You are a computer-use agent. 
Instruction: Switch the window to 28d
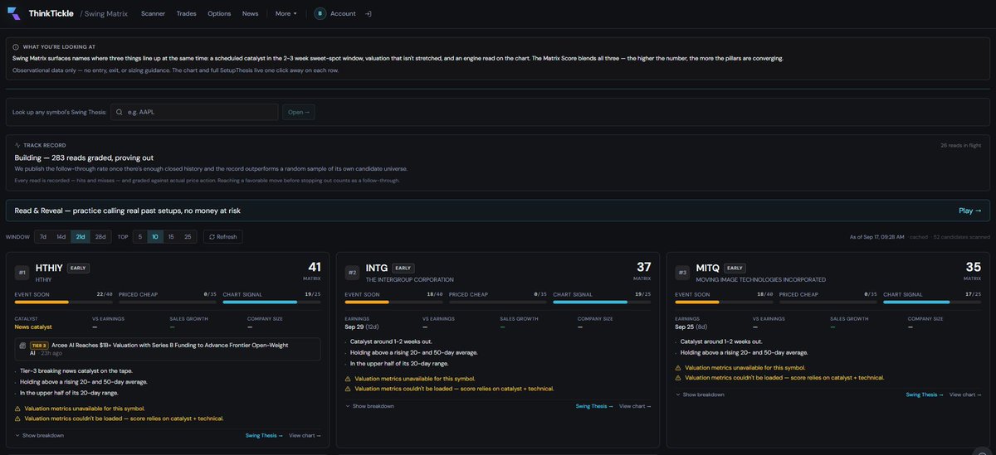[100, 236]
